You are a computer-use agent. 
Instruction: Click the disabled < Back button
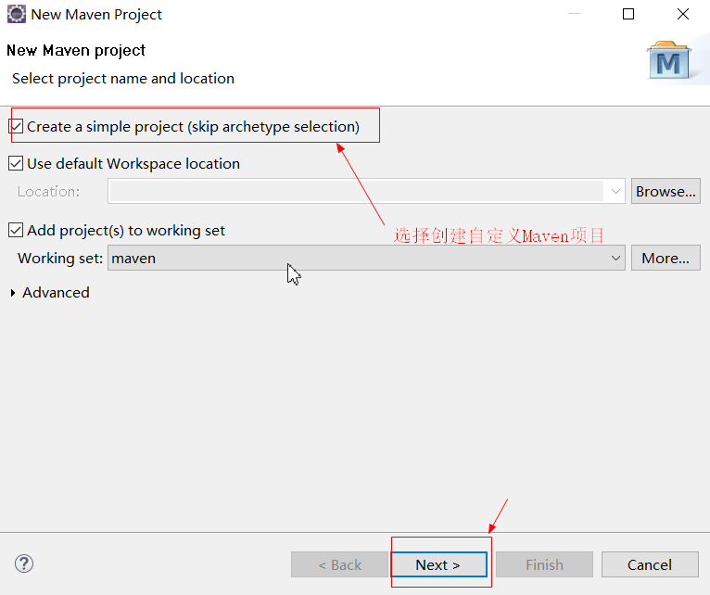point(339,564)
